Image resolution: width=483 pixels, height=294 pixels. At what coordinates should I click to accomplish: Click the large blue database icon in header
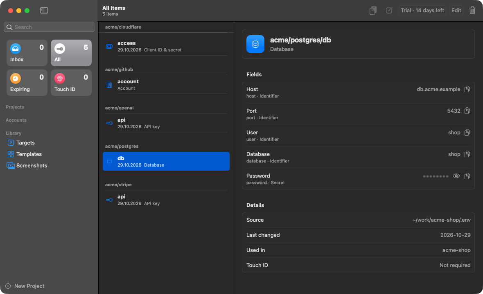pyautogui.click(x=255, y=44)
